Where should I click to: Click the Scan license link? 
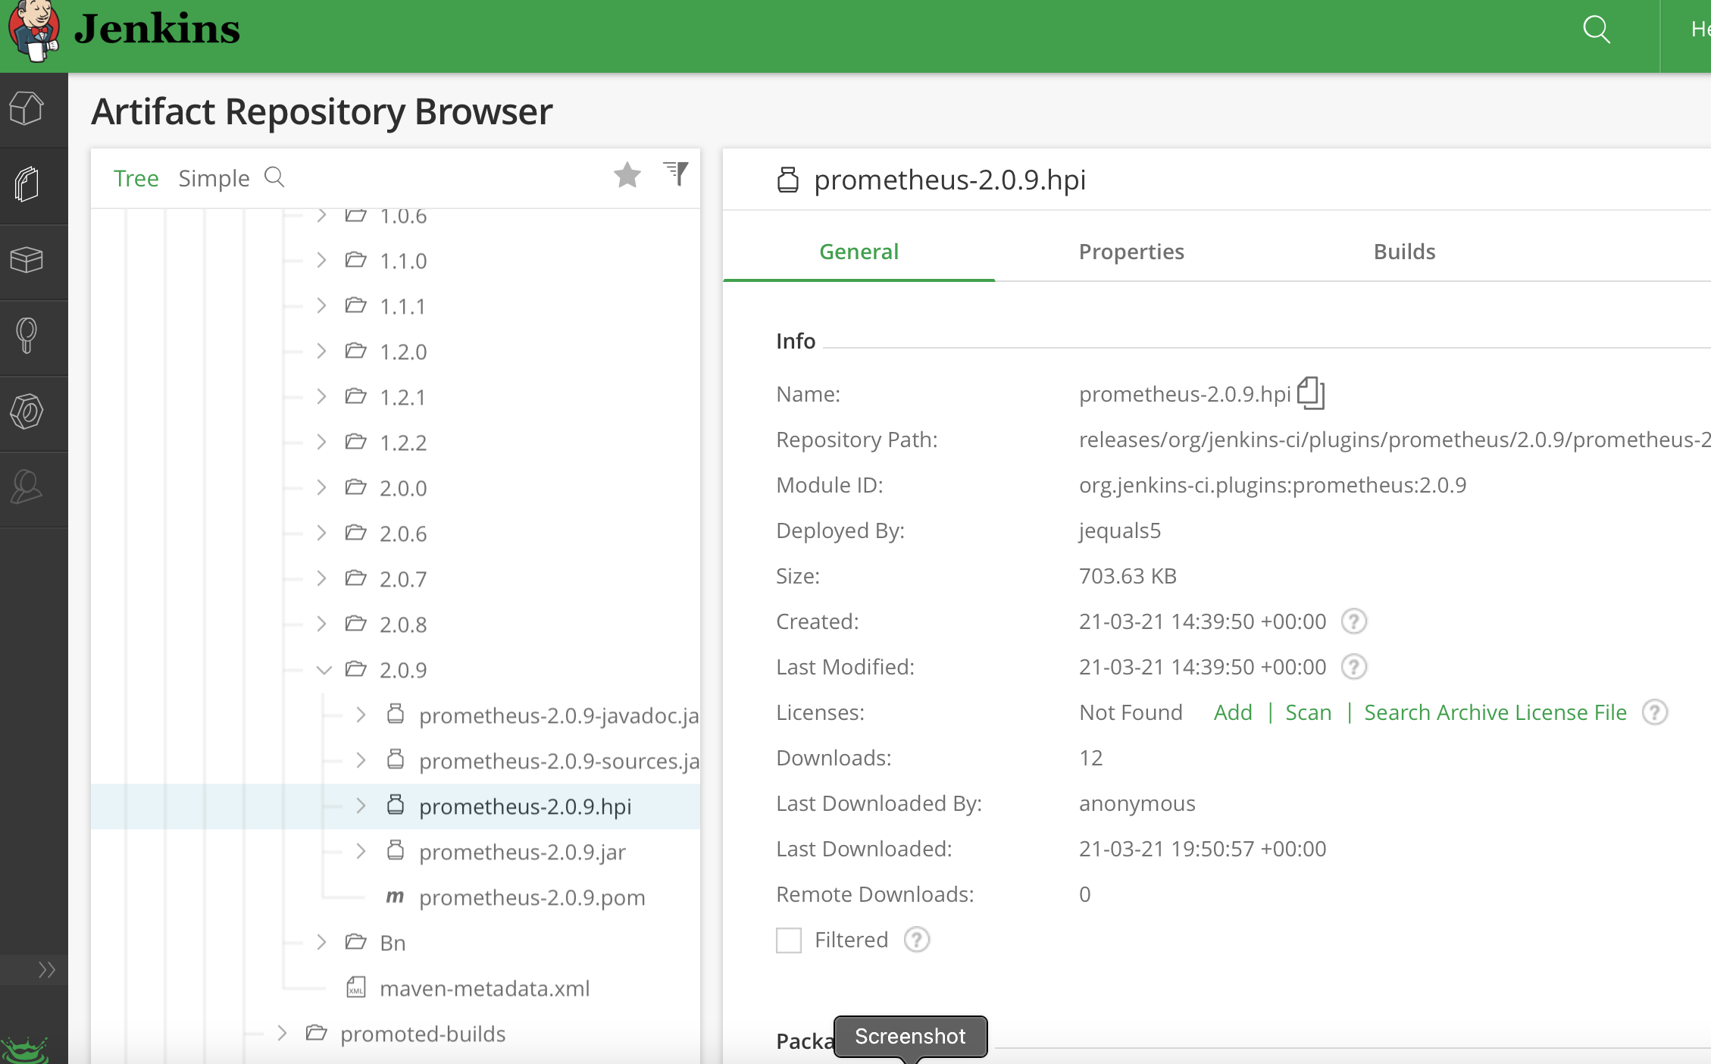point(1309,712)
